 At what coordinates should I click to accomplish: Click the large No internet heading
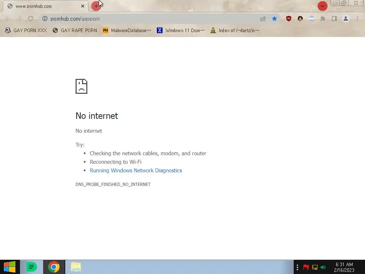tap(97, 116)
